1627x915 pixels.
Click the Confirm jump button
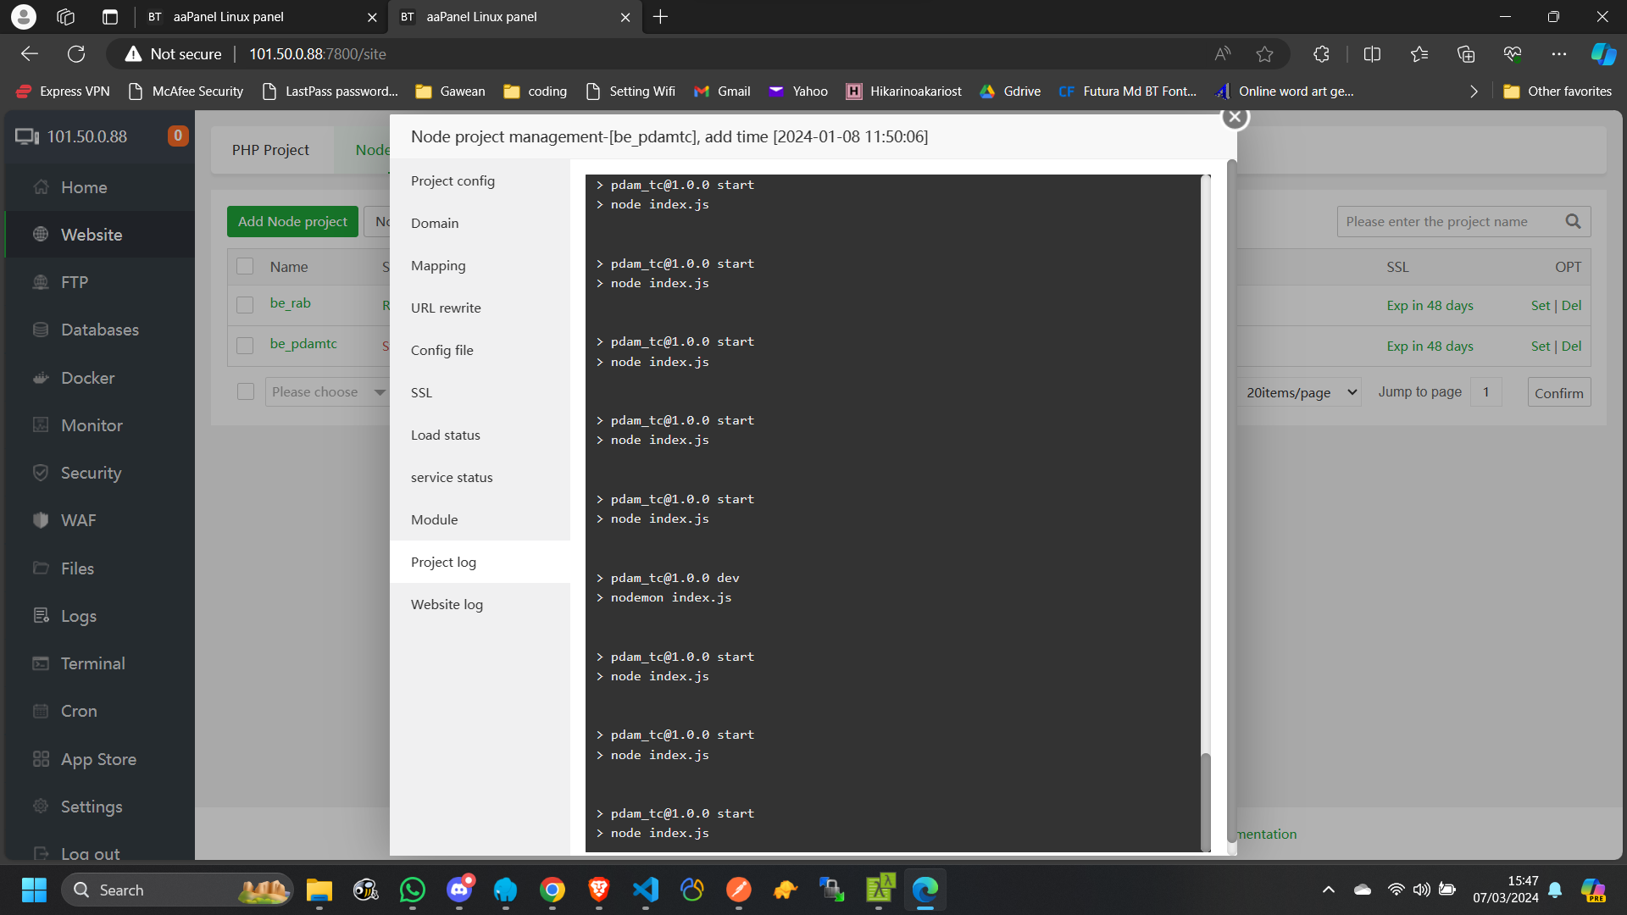(x=1558, y=392)
